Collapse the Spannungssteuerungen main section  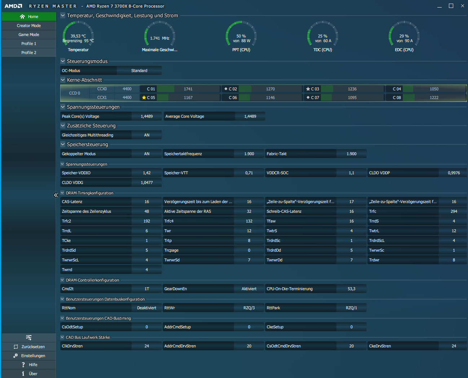point(63,107)
